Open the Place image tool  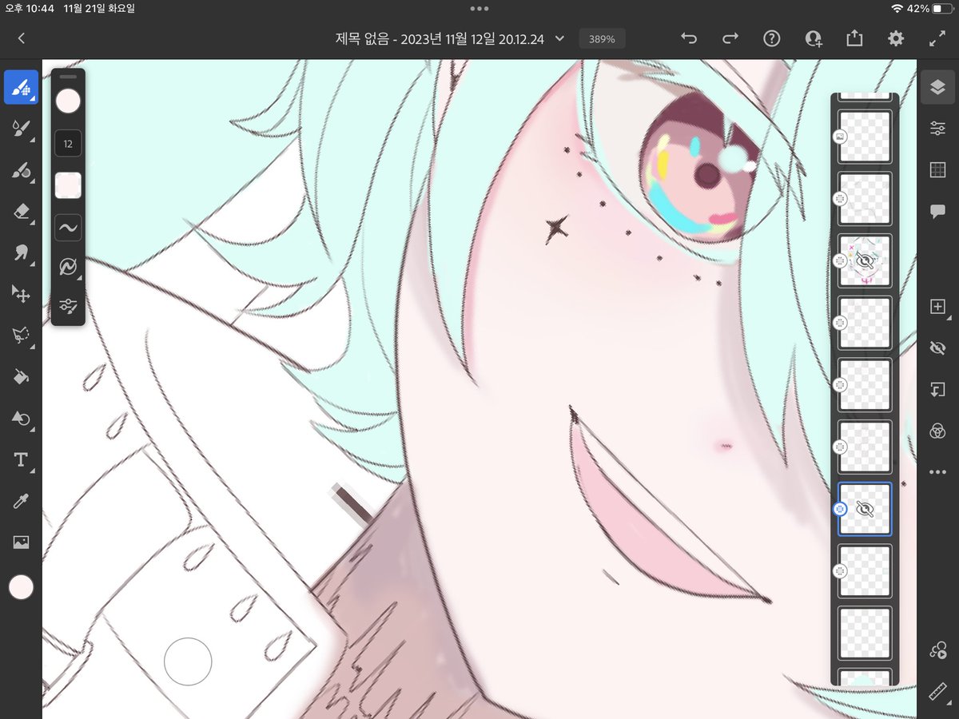[x=21, y=543]
